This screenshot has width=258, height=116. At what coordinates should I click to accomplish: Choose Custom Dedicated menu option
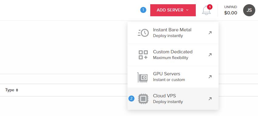click(173, 55)
